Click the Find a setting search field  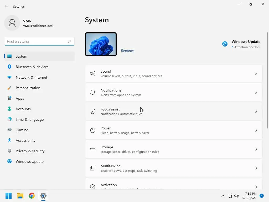click(x=39, y=41)
